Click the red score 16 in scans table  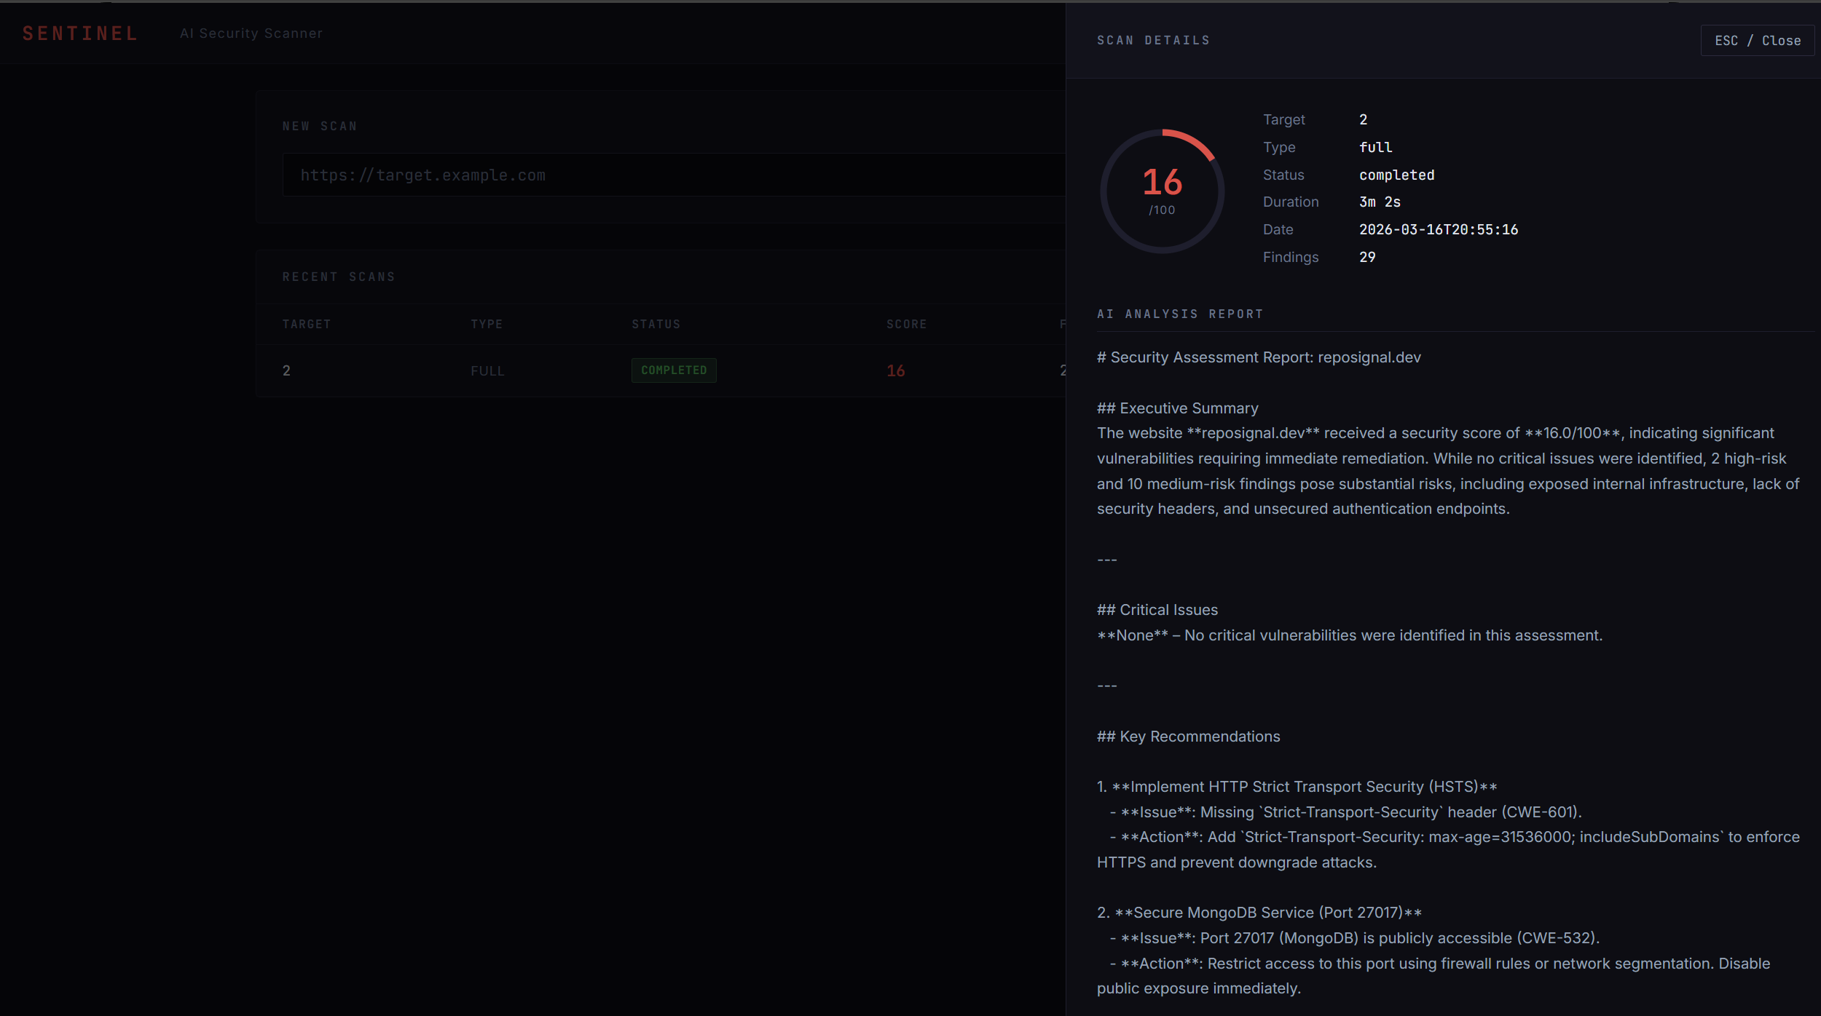pyautogui.click(x=895, y=371)
